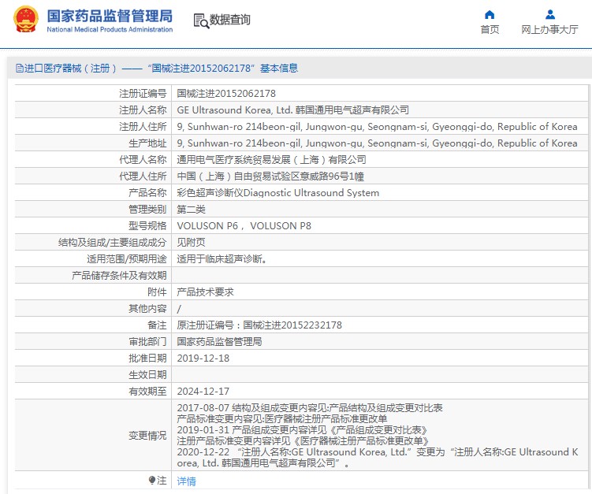Viewport: 592px width, 494px height.
Task: Click the 审批部门 label
Action: 147,342
